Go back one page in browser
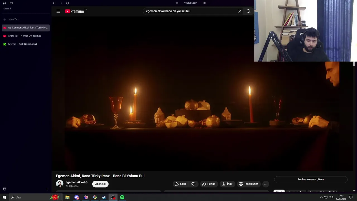This screenshot has width=357, height=201. click(54, 3)
